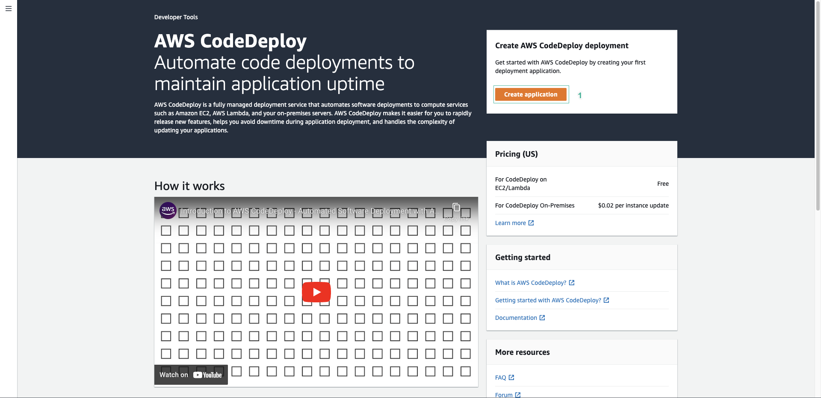Screen dimensions: 821x398
Task: Open Getting started with AWS CodeDeploy link
Action: click(x=548, y=300)
